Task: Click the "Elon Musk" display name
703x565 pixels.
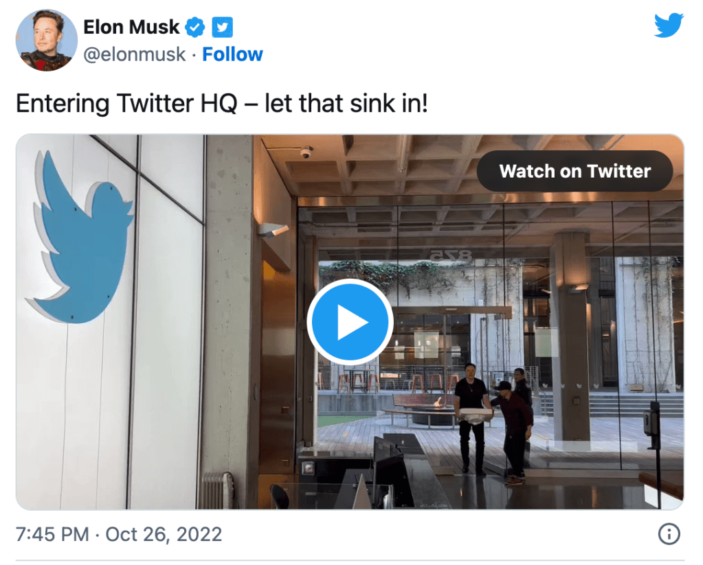Action: (x=131, y=27)
